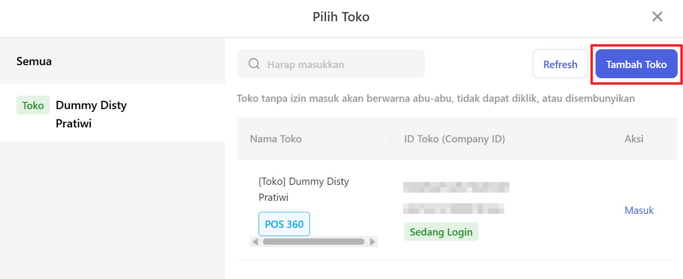The width and height of the screenshot is (683, 279).
Task: Click the horizontal scrollbar thumb
Action: point(313,241)
